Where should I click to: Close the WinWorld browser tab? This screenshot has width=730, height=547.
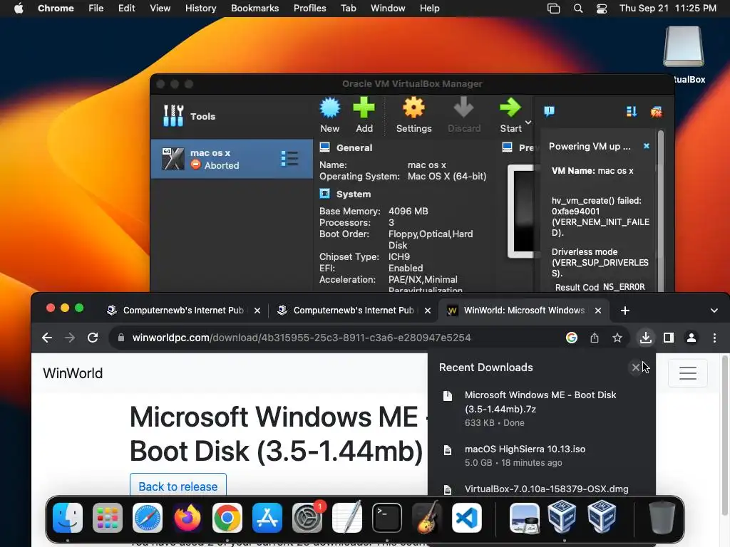pos(598,311)
